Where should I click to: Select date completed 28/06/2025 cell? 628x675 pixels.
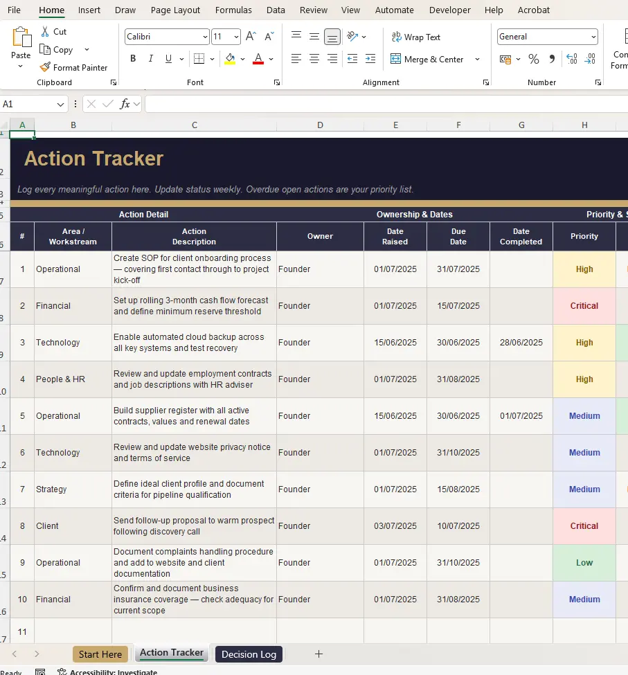[x=521, y=342]
